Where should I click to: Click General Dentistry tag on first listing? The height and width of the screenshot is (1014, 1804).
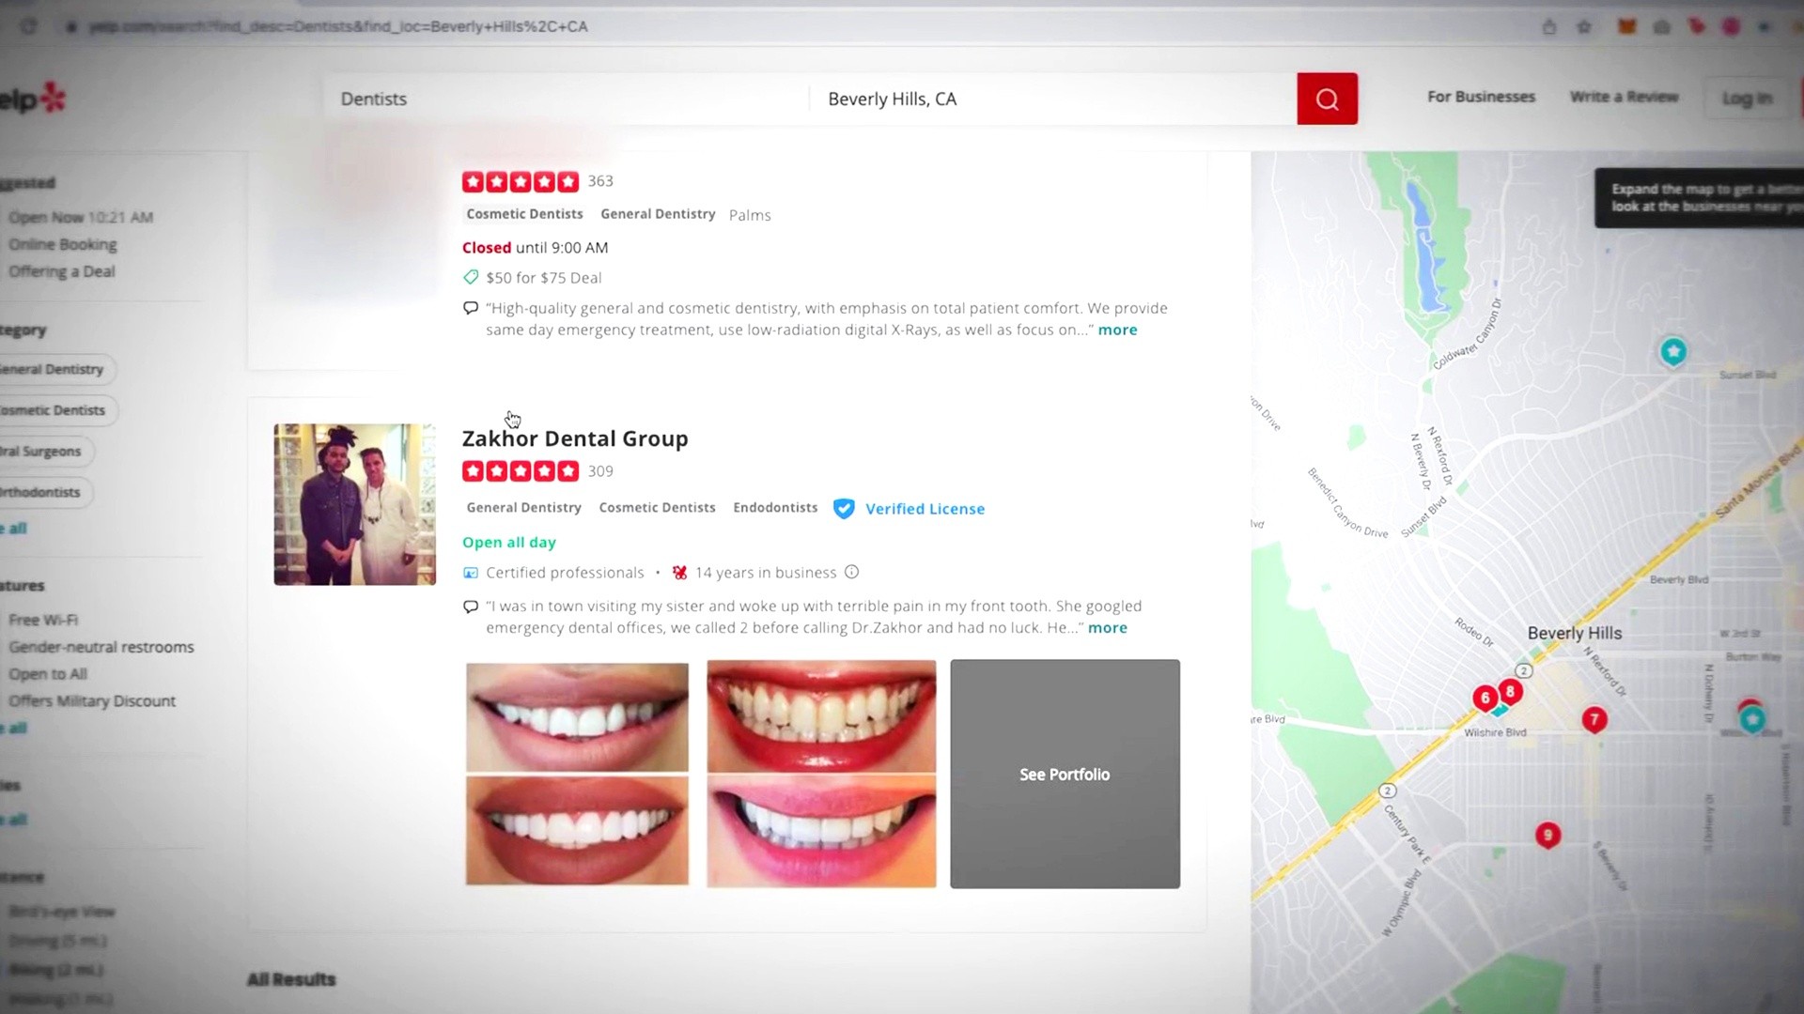[x=658, y=214]
